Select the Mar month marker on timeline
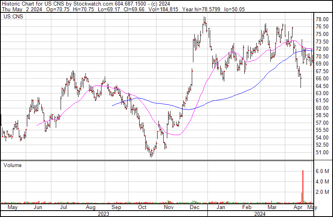 pos(272,208)
